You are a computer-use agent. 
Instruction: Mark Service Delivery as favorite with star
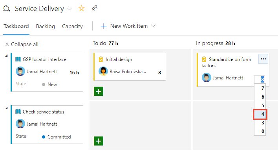click(x=81, y=8)
